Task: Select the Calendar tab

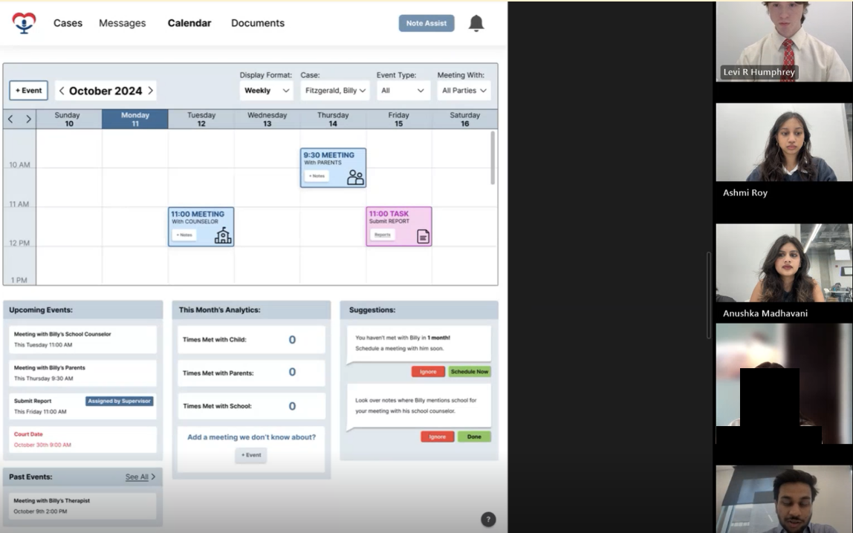Action: pos(189,23)
